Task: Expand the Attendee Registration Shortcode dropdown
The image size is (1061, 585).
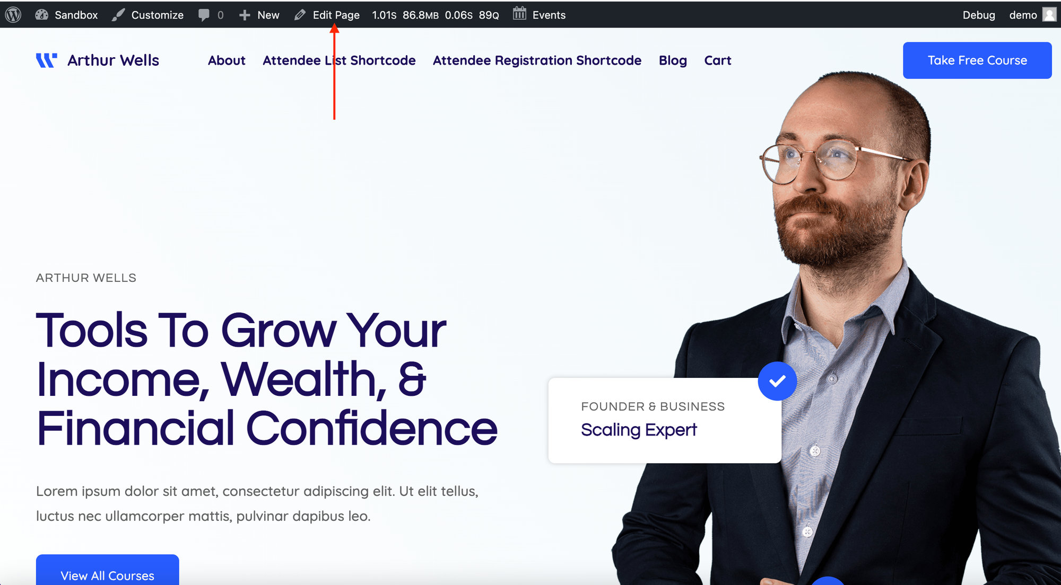Action: pos(537,60)
